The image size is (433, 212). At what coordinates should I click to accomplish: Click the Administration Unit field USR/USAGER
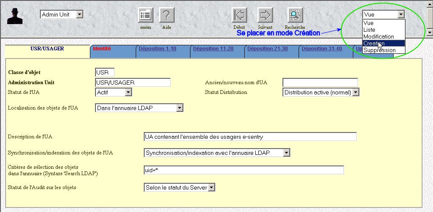point(133,83)
